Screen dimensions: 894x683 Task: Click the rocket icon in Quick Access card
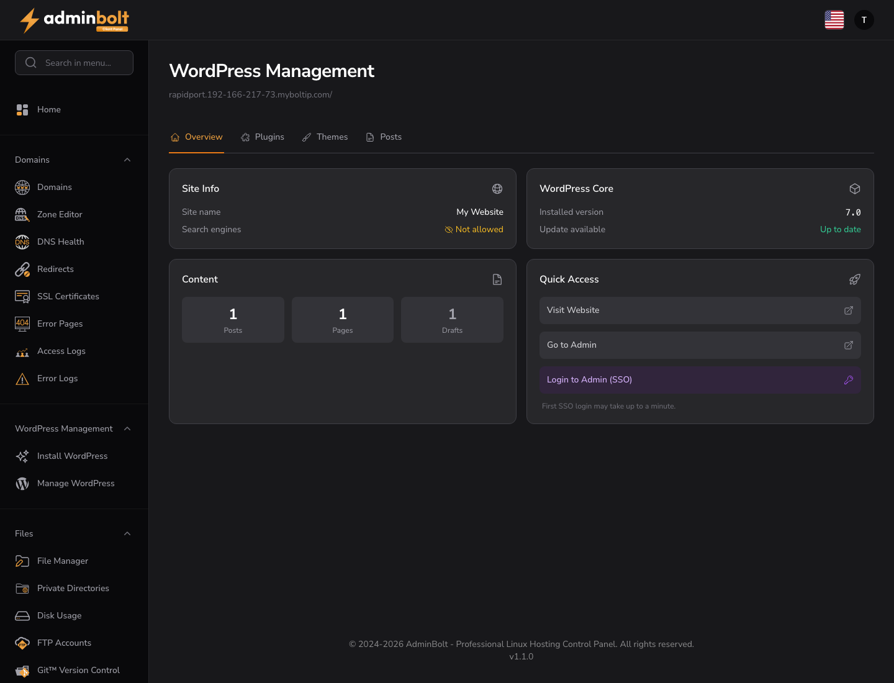point(855,279)
